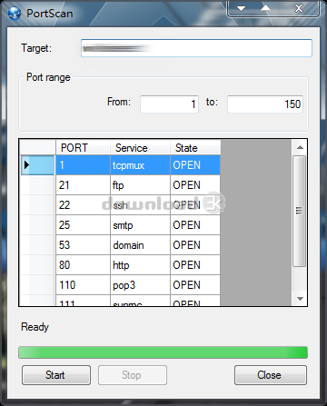Click the State column header
The image size is (327, 406).
(195, 147)
